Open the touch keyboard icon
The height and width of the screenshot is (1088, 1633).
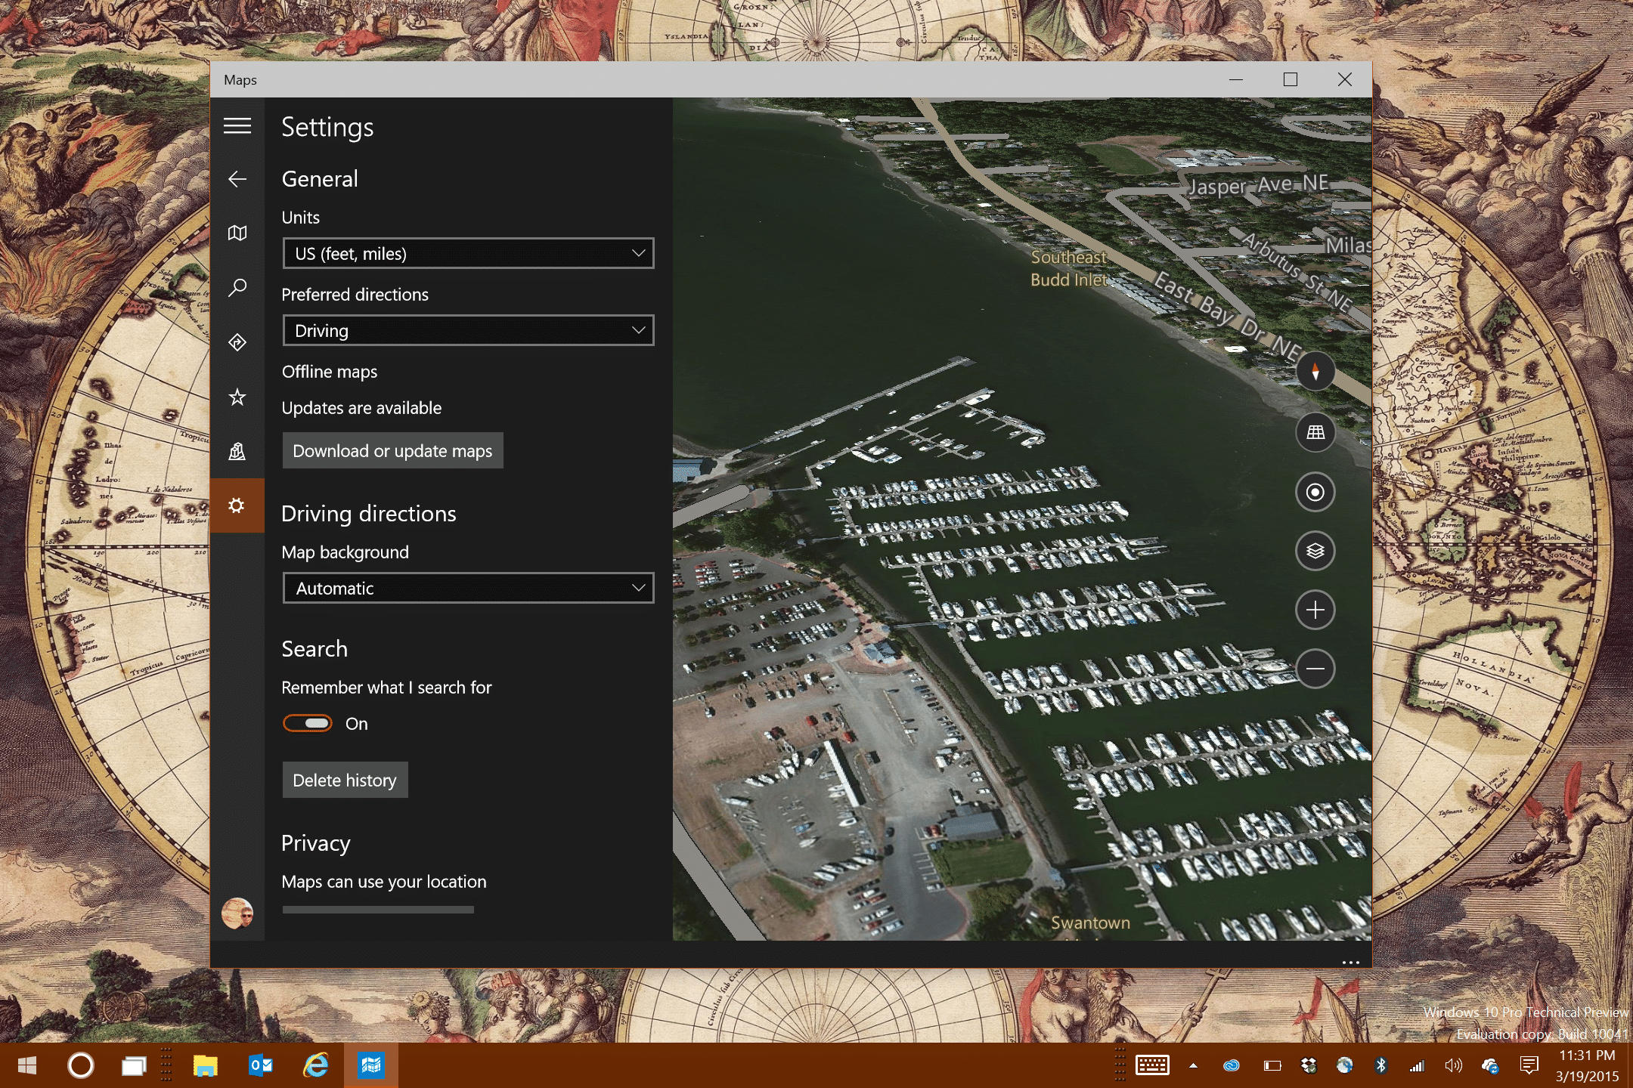[x=1153, y=1065]
